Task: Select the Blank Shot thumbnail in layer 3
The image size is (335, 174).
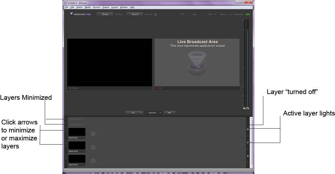Action: (77, 132)
